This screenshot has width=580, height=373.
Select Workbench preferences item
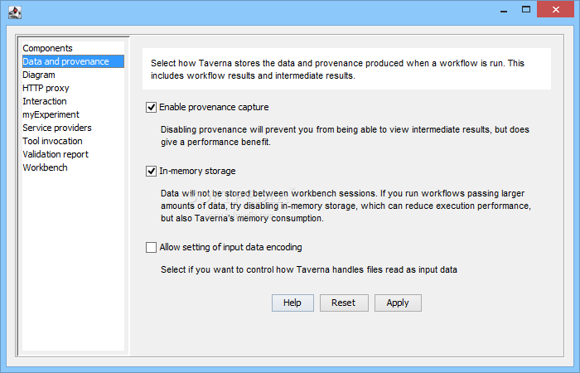[x=73, y=167]
